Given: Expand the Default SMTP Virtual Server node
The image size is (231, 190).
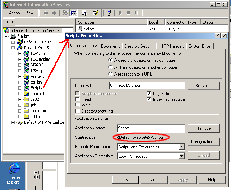Looking at the screenshot, I should pos(13,122).
